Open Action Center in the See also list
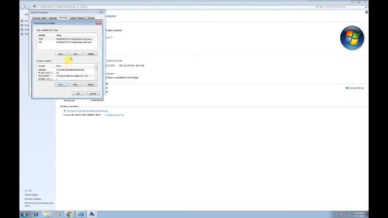Screen dimensions: 388x218 [32, 195]
